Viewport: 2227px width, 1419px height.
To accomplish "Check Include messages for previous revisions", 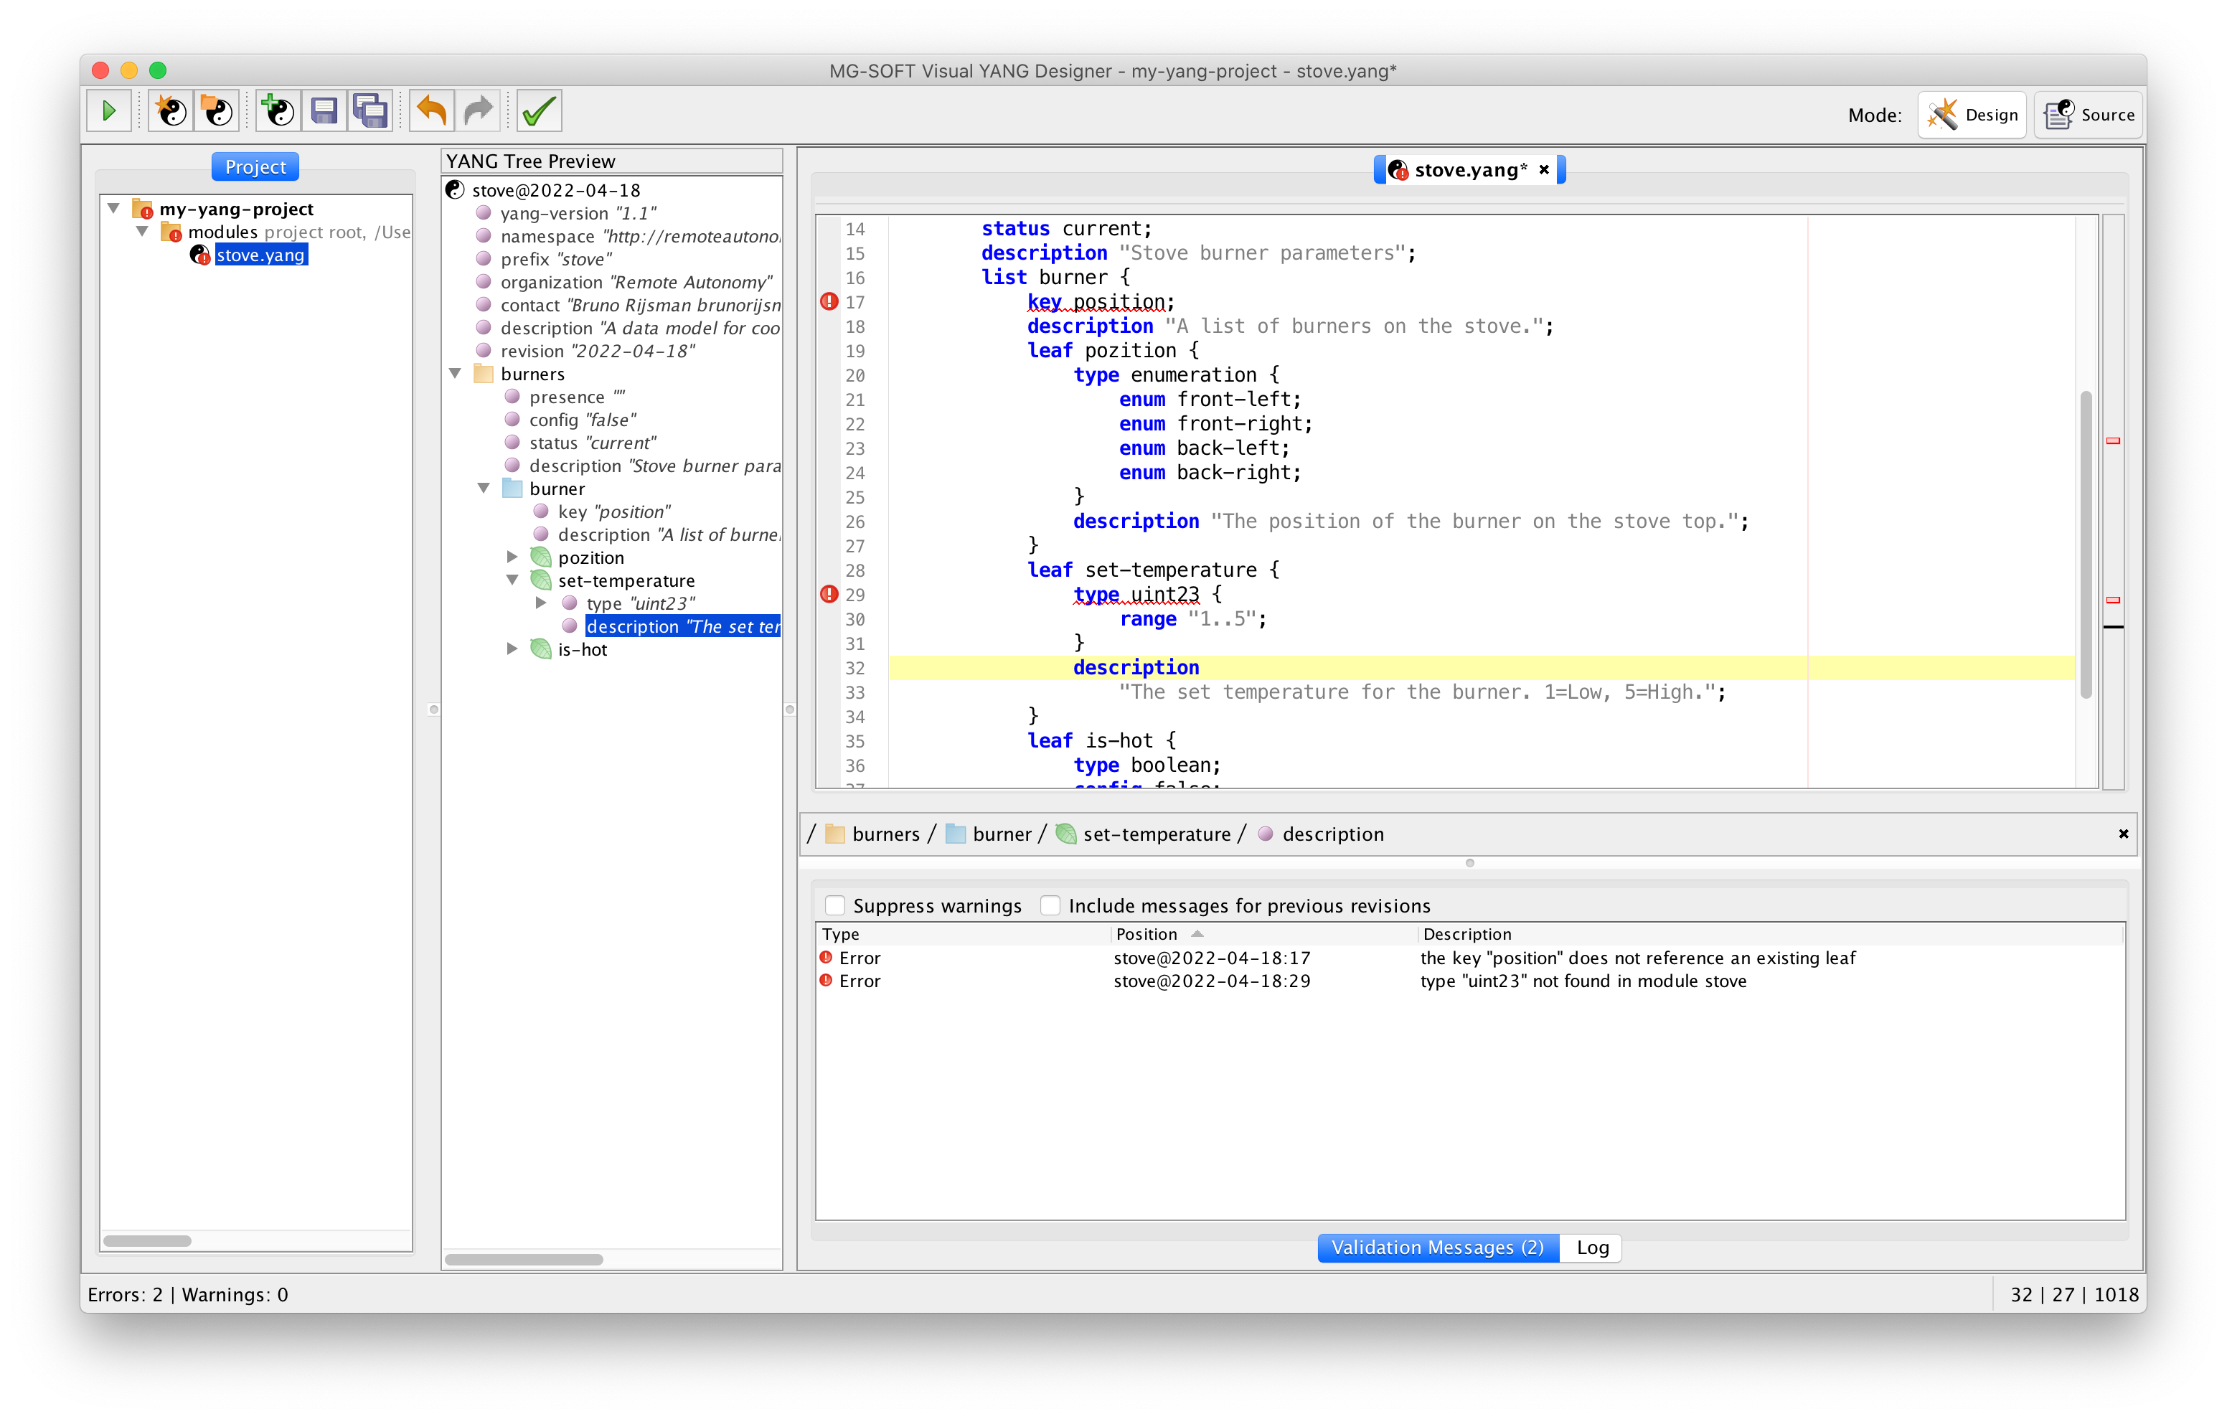I will (1050, 905).
